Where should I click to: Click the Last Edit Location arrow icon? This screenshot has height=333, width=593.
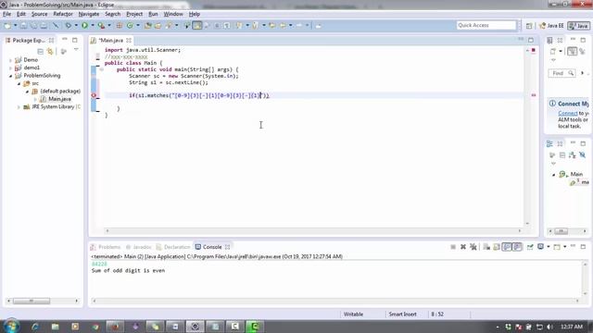272,25
